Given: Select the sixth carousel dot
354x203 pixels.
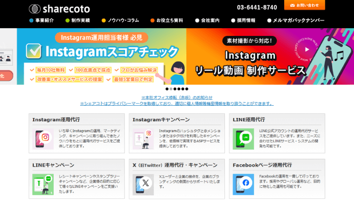Looking at the screenshot, I should (x=187, y=89).
